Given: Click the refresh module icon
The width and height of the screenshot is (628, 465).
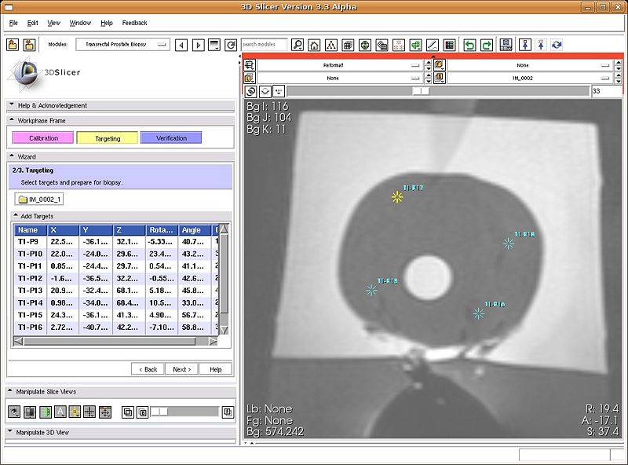Looking at the screenshot, I should [231, 45].
